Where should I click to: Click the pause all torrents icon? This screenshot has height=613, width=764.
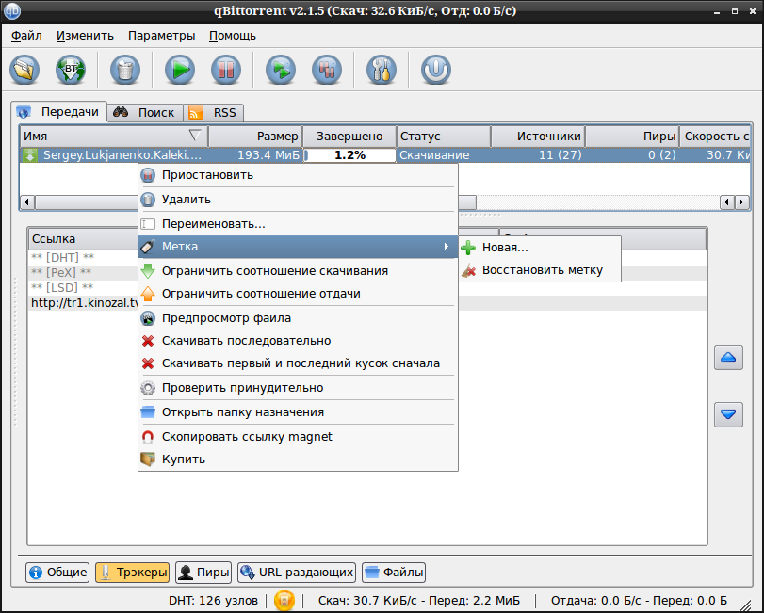coord(327,70)
